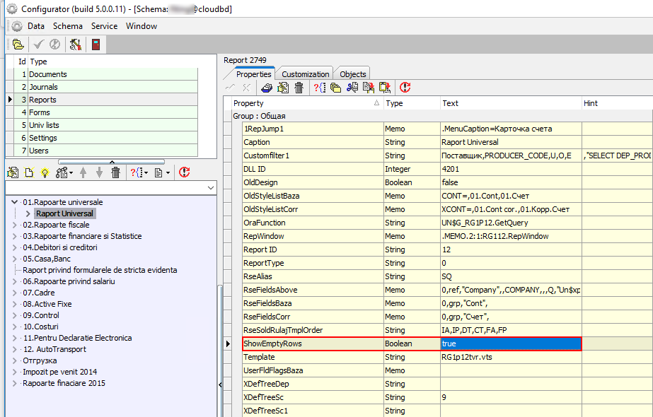
Task: Click the edit icon above the report tree
Action: tap(13, 172)
